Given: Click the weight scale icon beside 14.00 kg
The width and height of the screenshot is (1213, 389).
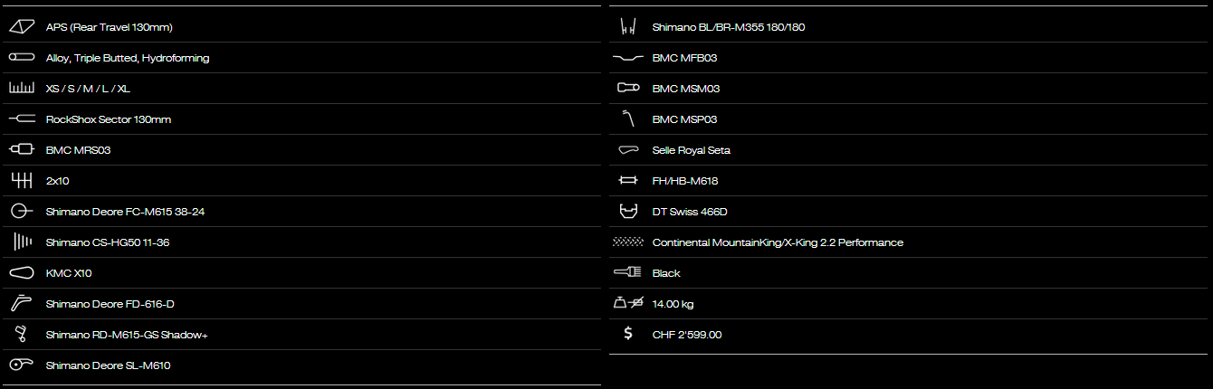Looking at the screenshot, I should (627, 304).
